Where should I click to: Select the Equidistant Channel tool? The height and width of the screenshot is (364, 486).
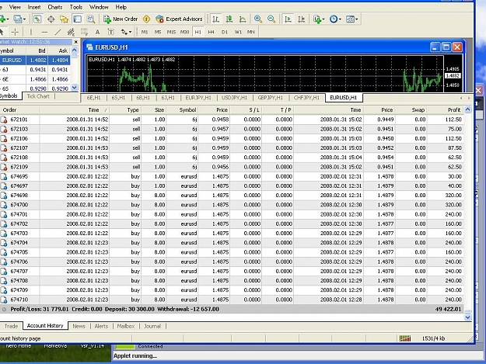71,32
